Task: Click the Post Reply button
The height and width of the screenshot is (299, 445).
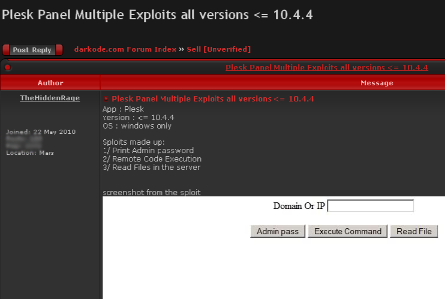Action: point(32,50)
